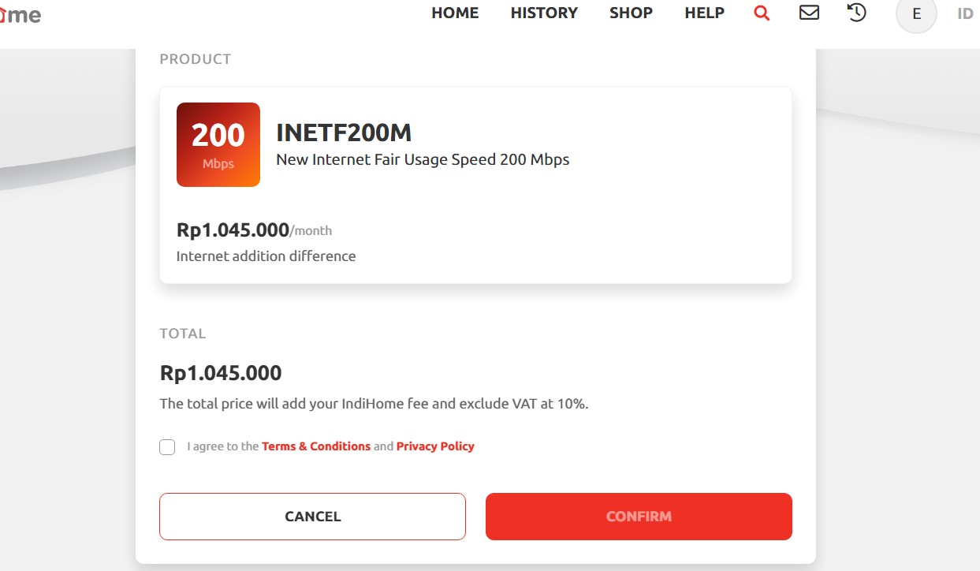980x571 pixels.
Task: Open the Privacy Policy link
Action: pos(435,446)
